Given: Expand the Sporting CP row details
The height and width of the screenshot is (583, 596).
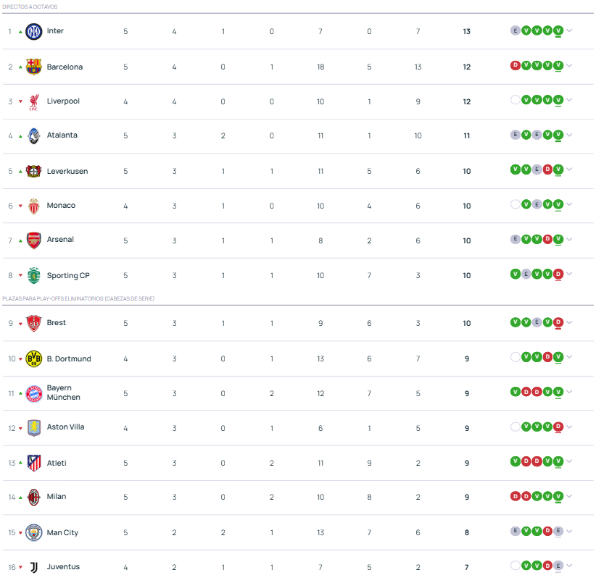Looking at the screenshot, I should [569, 274].
